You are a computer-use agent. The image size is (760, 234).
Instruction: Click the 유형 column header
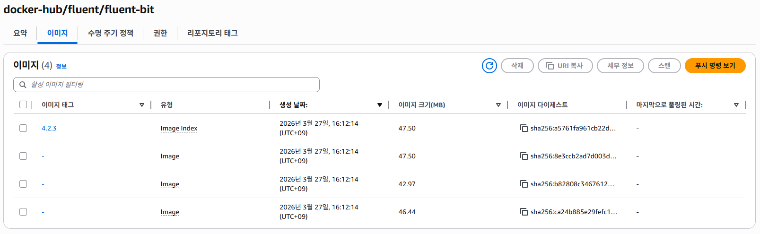(166, 105)
